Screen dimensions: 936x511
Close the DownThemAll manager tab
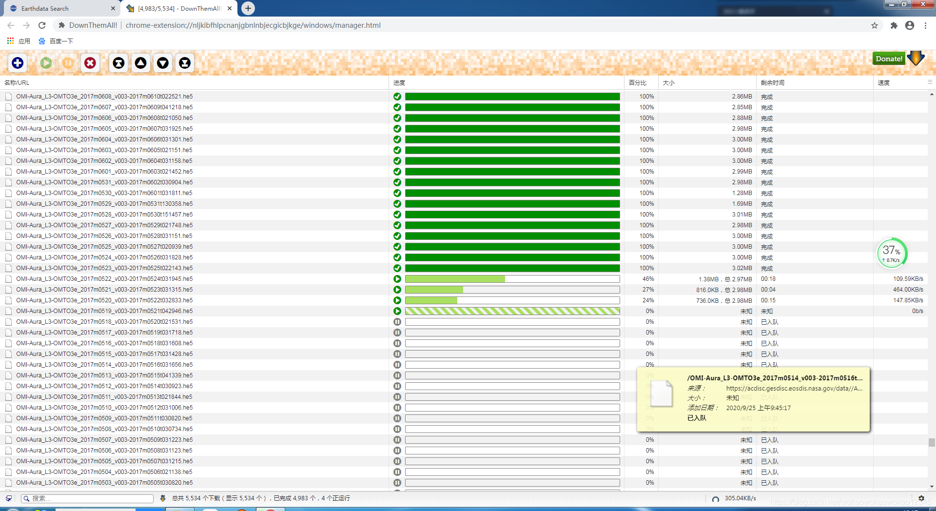pos(230,8)
